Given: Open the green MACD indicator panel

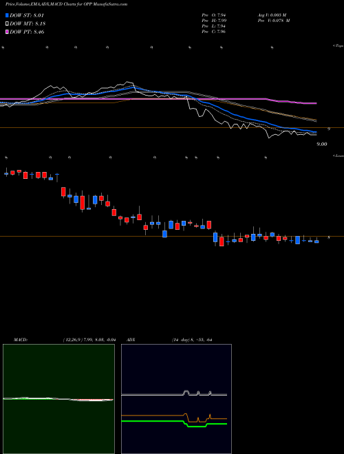Looking at the screenshot, I should [x=58, y=399].
